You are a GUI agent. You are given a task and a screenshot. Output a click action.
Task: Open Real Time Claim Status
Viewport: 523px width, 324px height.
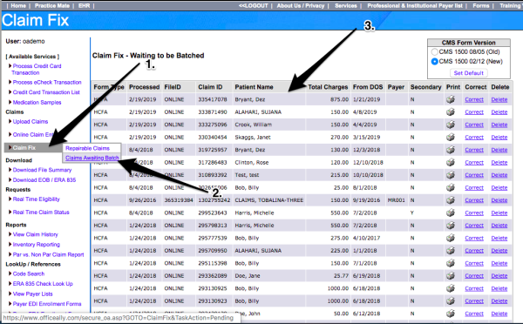point(41,213)
